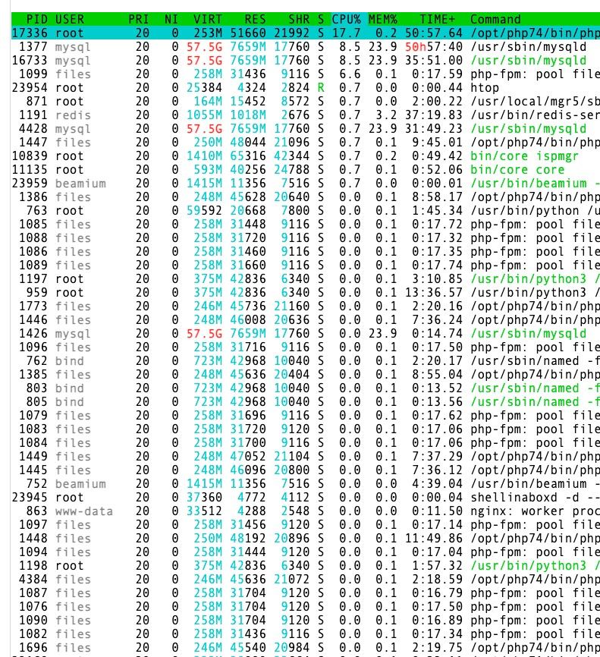Select the highlighted process with PID 17336
Screen dimensions: 600x657
(306, 33)
